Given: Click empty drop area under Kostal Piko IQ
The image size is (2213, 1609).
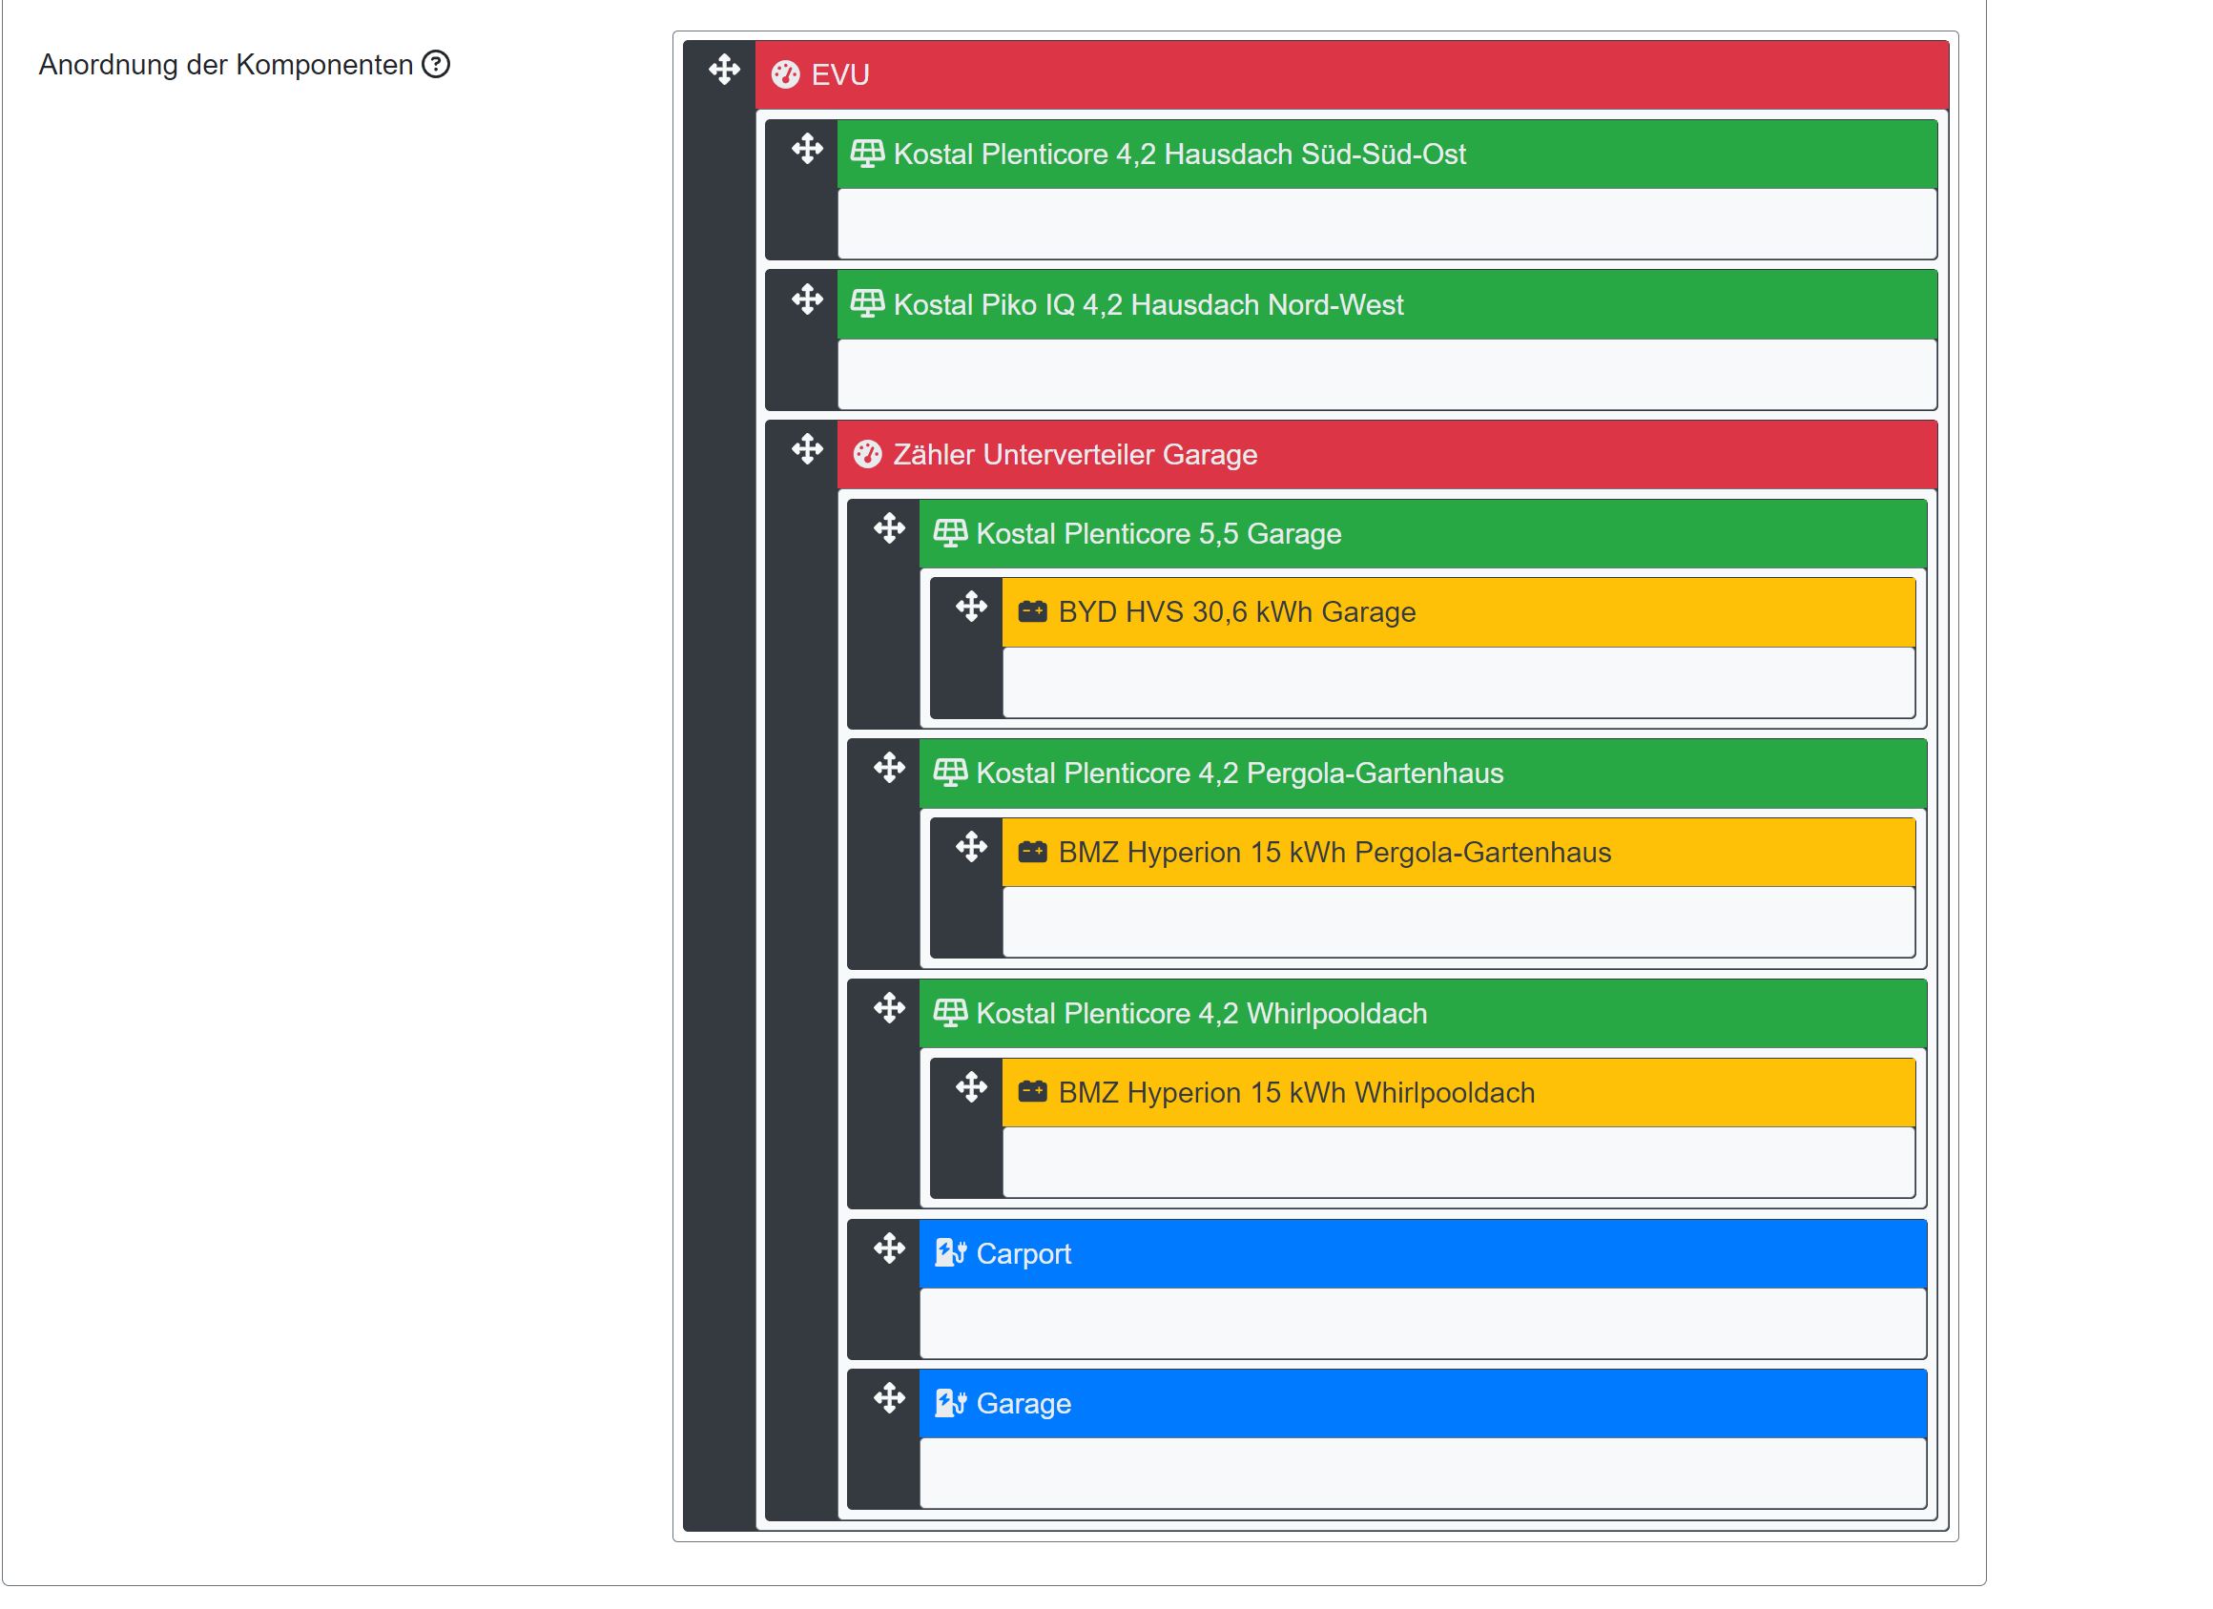Looking at the screenshot, I should tap(1386, 374).
